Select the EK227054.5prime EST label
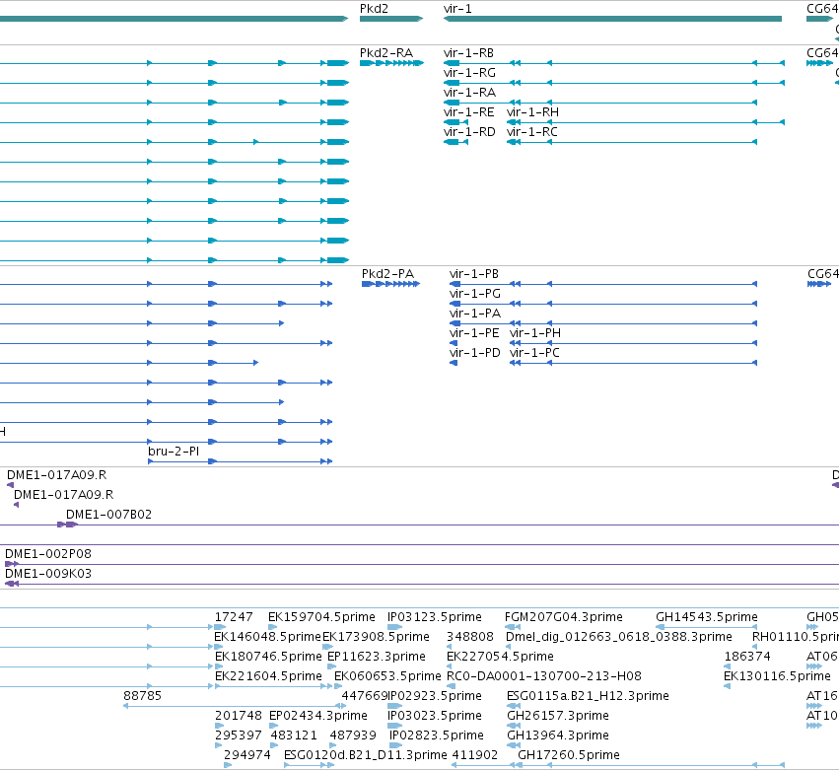The width and height of the screenshot is (839, 770). (500, 657)
